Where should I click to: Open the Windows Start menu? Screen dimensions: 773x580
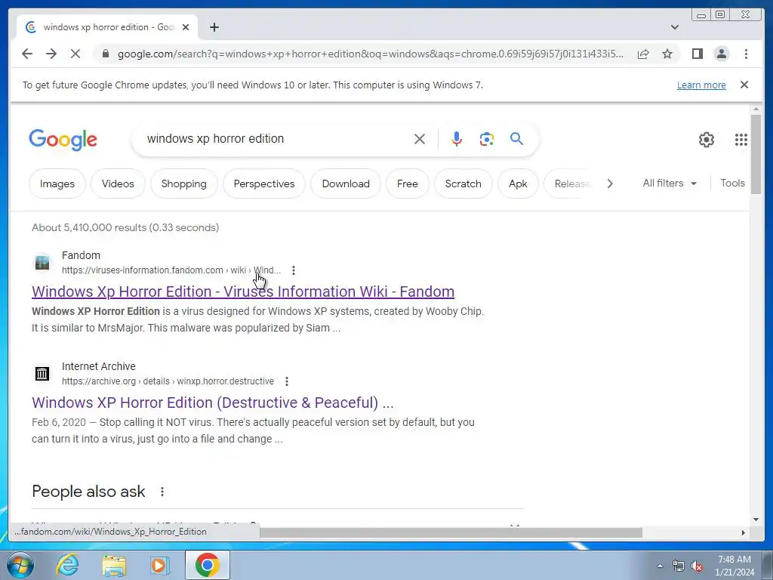tap(20, 565)
